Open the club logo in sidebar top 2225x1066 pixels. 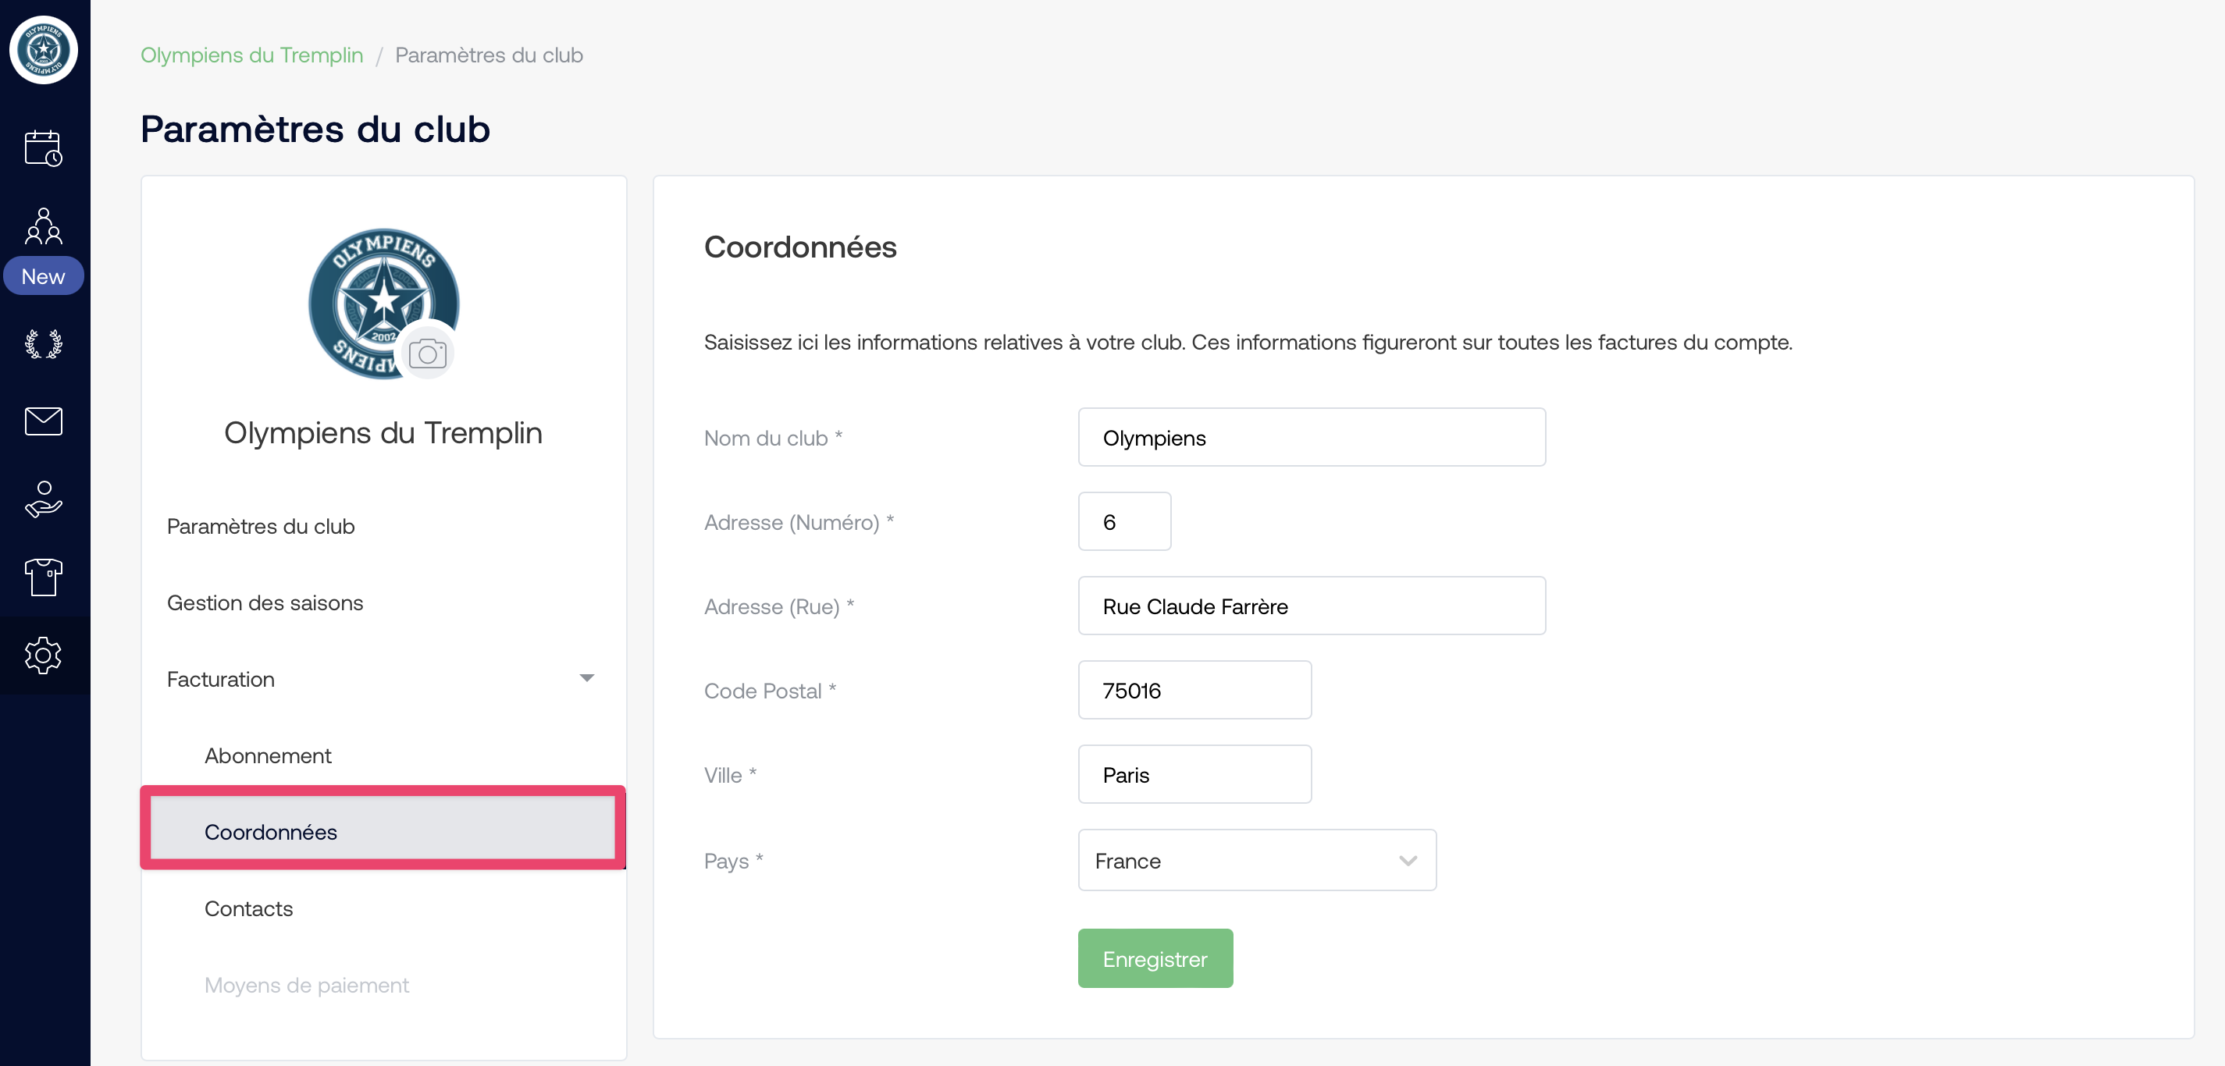(44, 49)
